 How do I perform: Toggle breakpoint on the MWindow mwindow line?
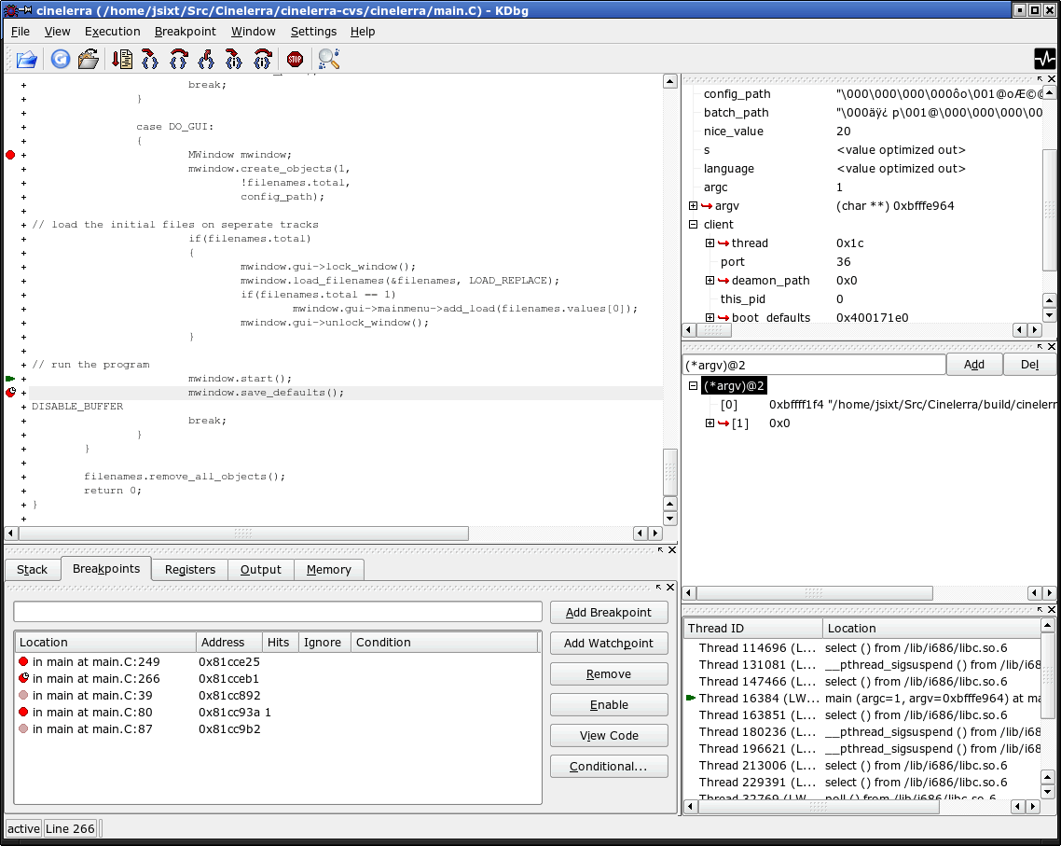[x=10, y=155]
